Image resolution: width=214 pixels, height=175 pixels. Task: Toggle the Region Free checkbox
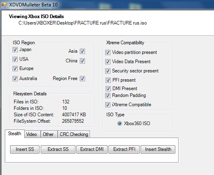[x=82, y=78]
